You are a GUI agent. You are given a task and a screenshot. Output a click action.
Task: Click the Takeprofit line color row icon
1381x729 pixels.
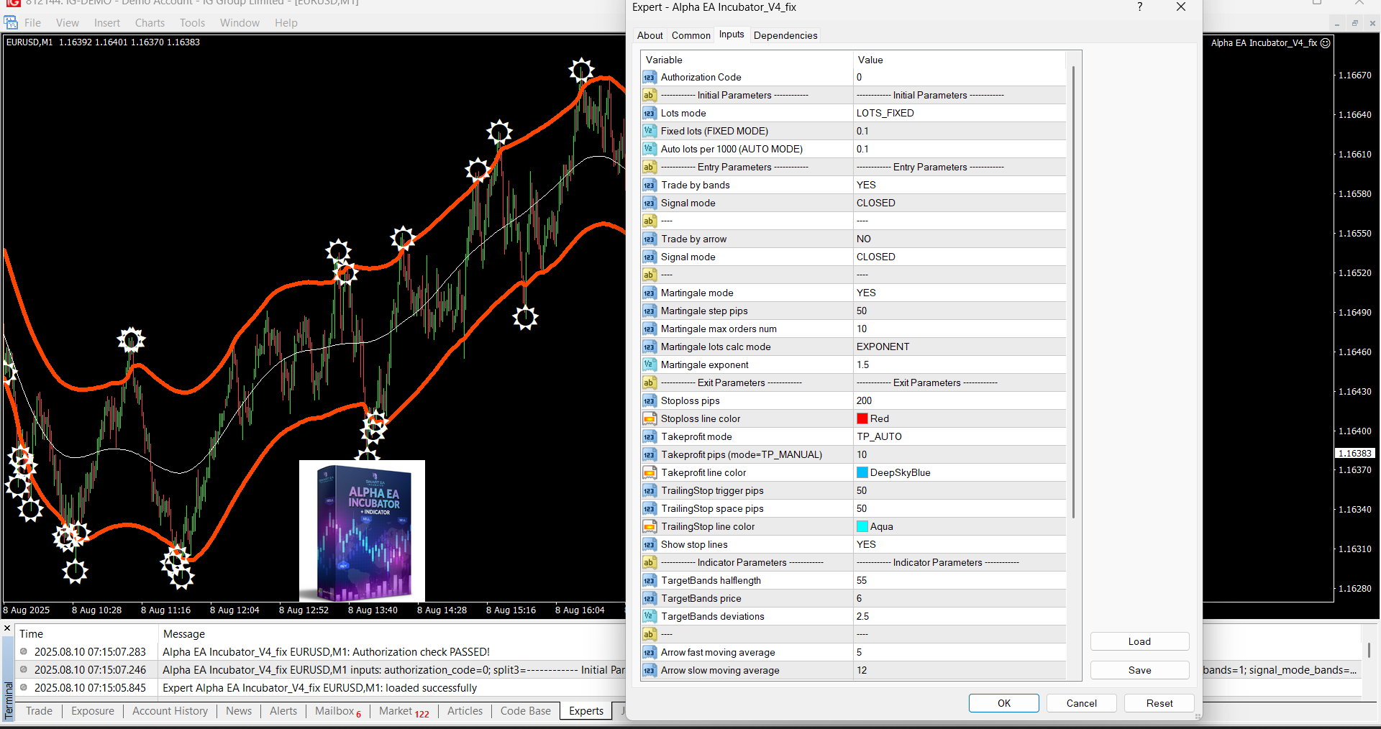[x=649, y=473]
